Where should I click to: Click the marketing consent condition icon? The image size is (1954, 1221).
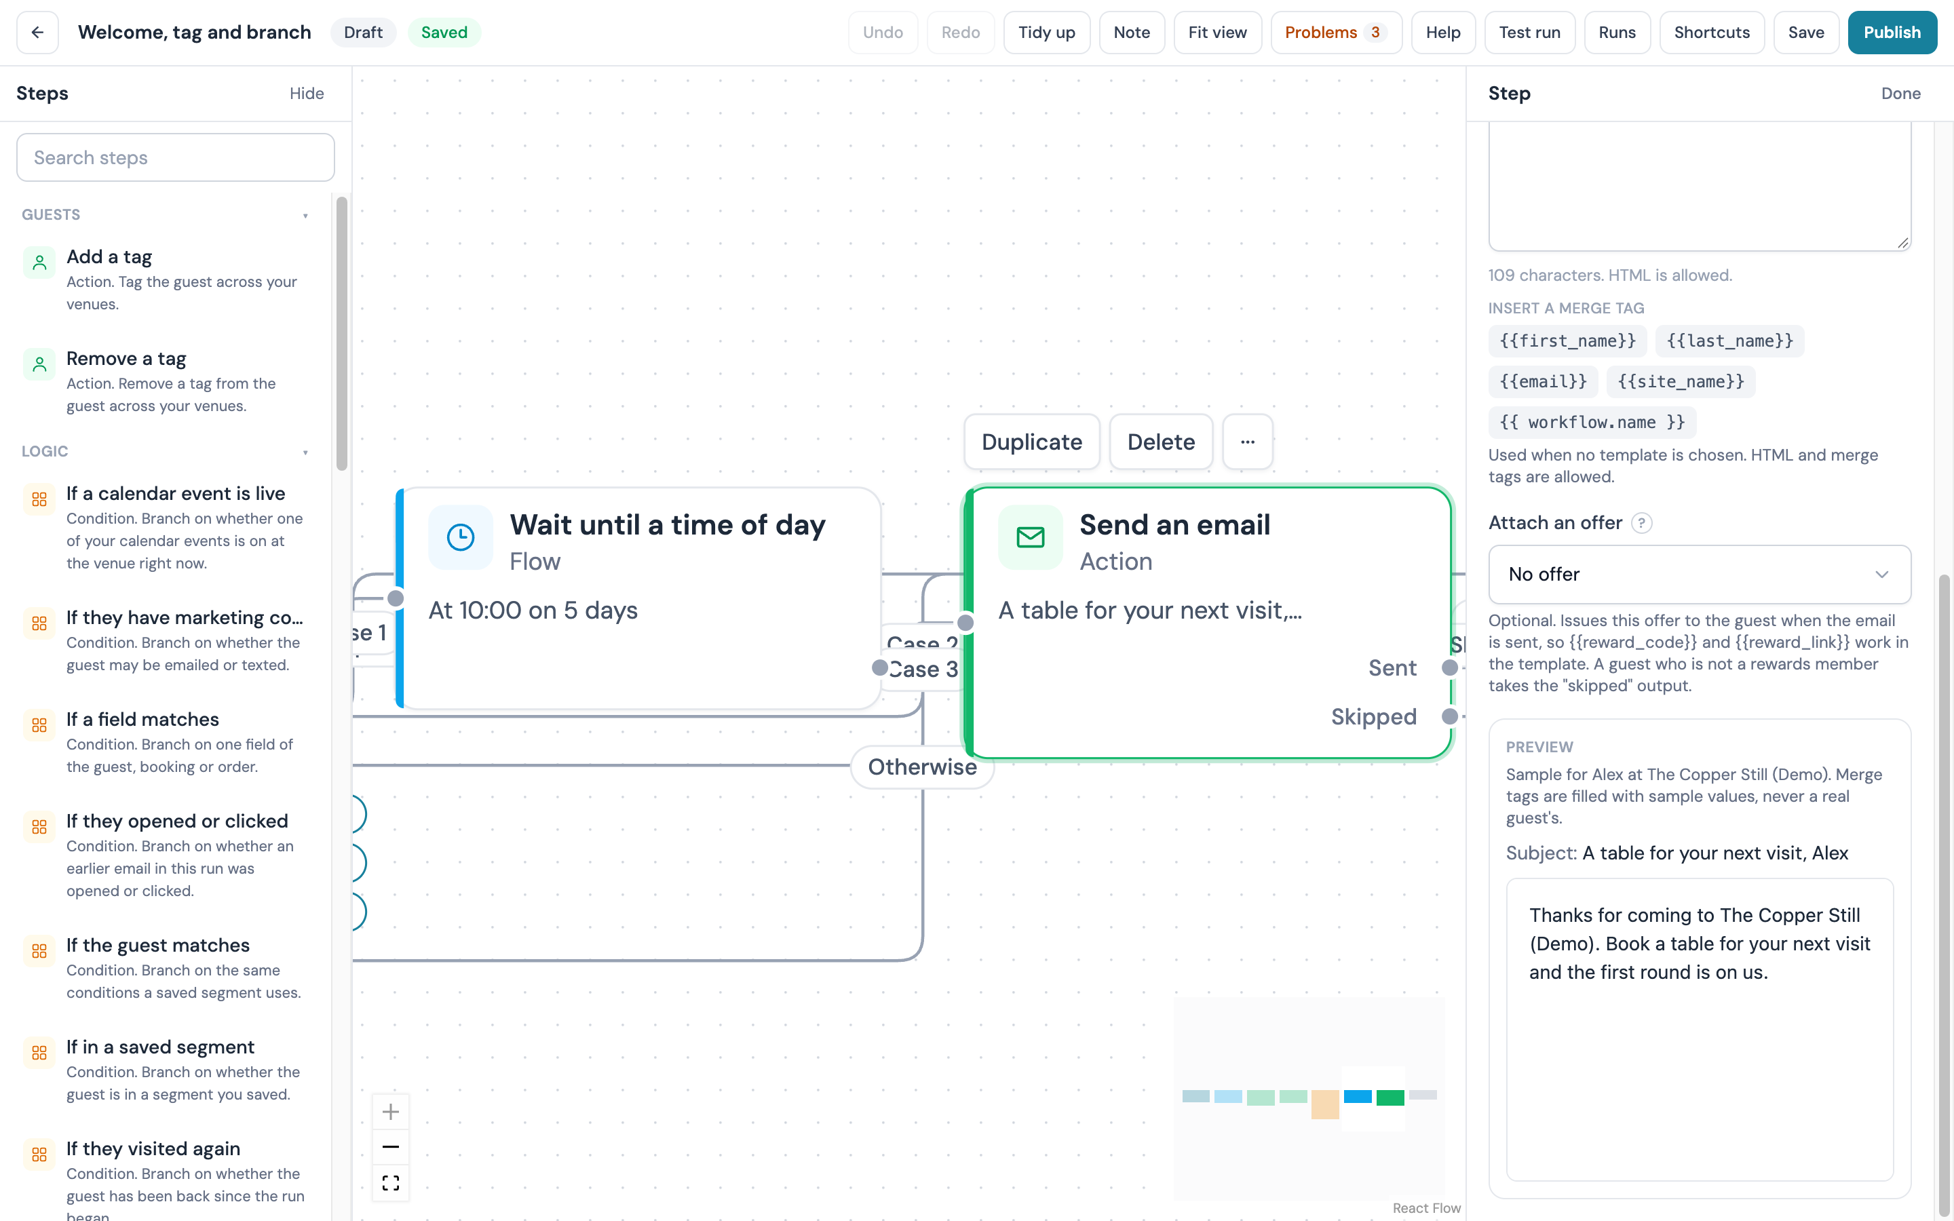point(39,623)
